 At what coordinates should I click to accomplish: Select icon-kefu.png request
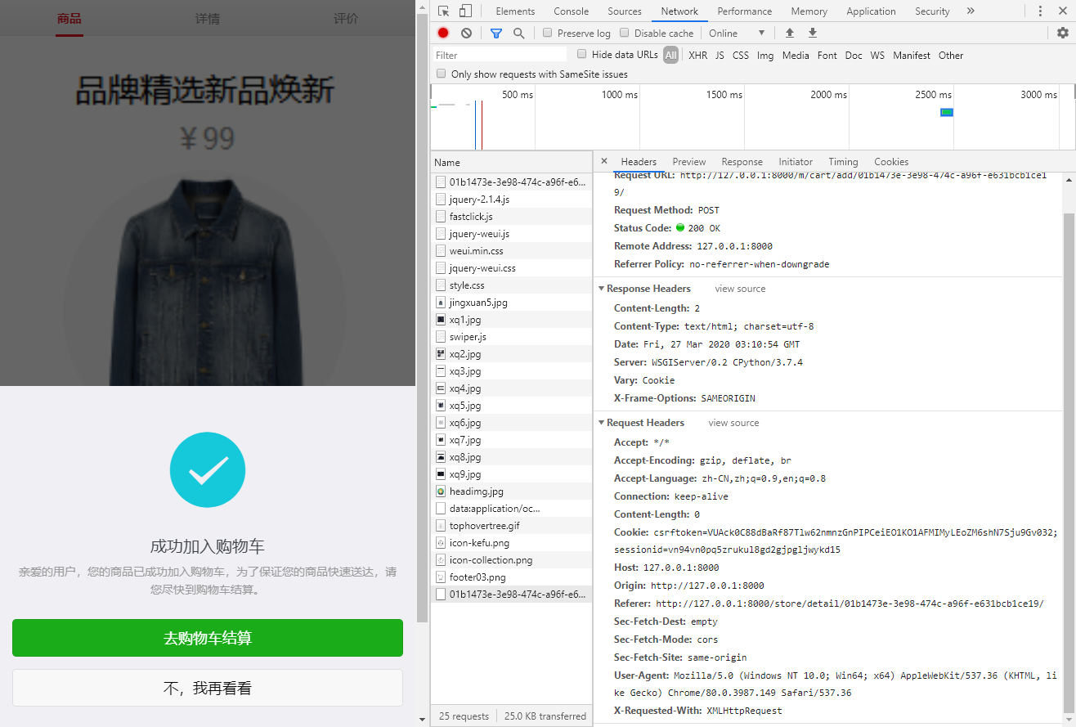point(511,543)
